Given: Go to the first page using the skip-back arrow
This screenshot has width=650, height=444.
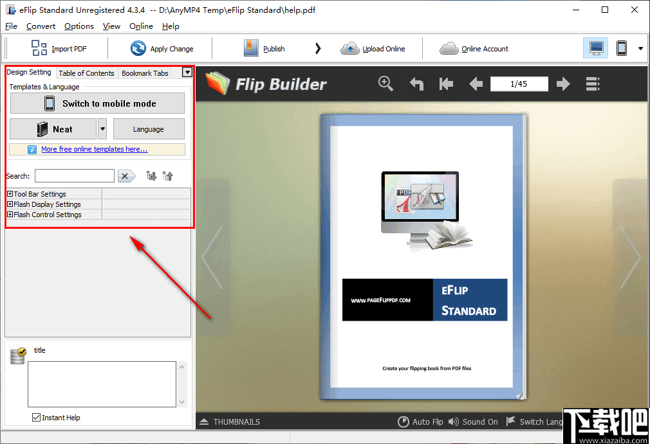Looking at the screenshot, I should point(446,84).
